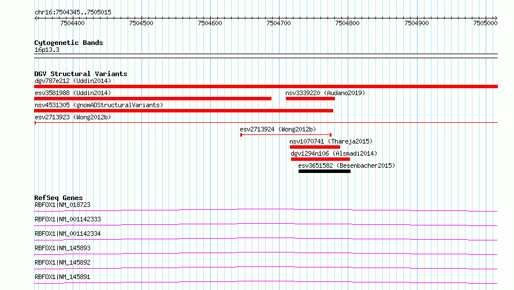Open esv3581988 (Uddin2014) variant label
514x290 pixels.
point(73,93)
